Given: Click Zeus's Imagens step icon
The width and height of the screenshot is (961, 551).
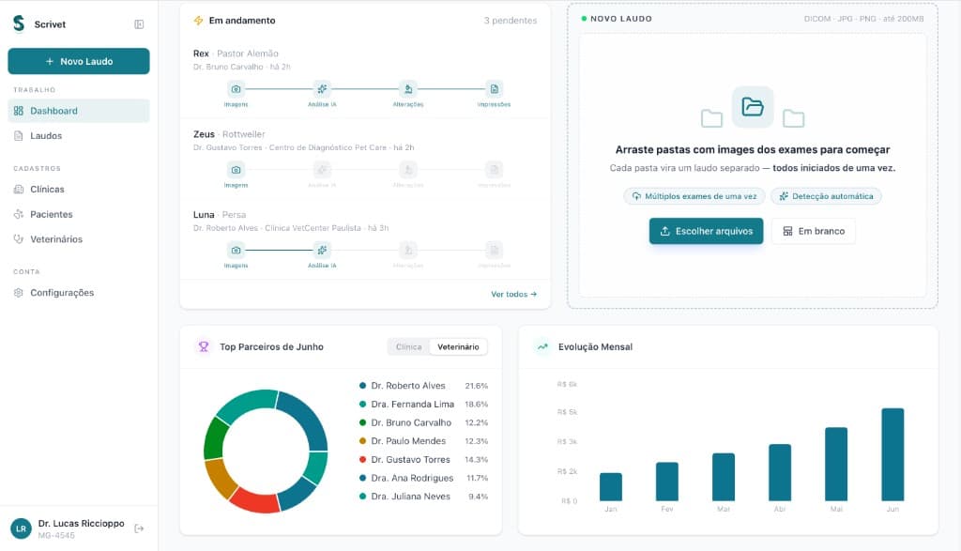Looking at the screenshot, I should (x=236, y=170).
